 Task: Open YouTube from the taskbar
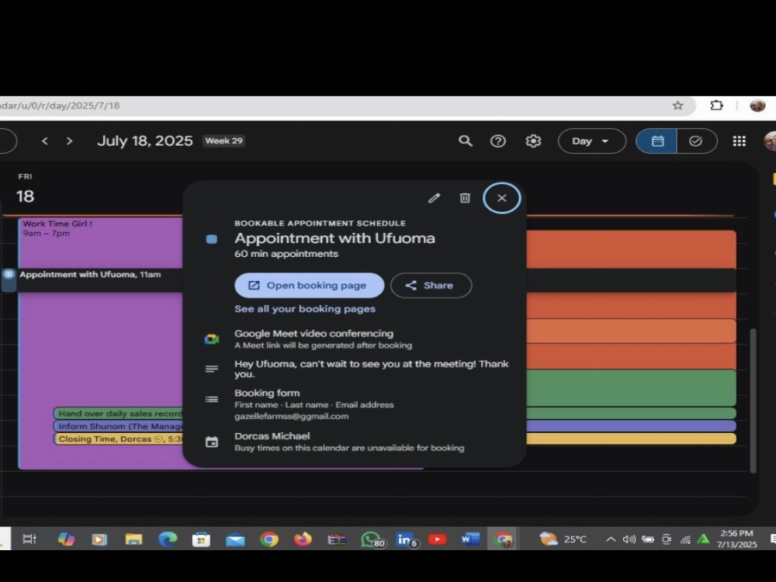[437, 539]
